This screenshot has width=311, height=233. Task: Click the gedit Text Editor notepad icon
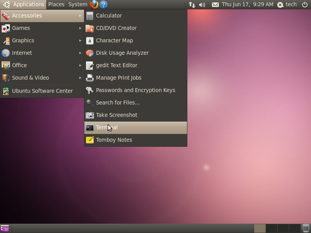[x=90, y=66]
